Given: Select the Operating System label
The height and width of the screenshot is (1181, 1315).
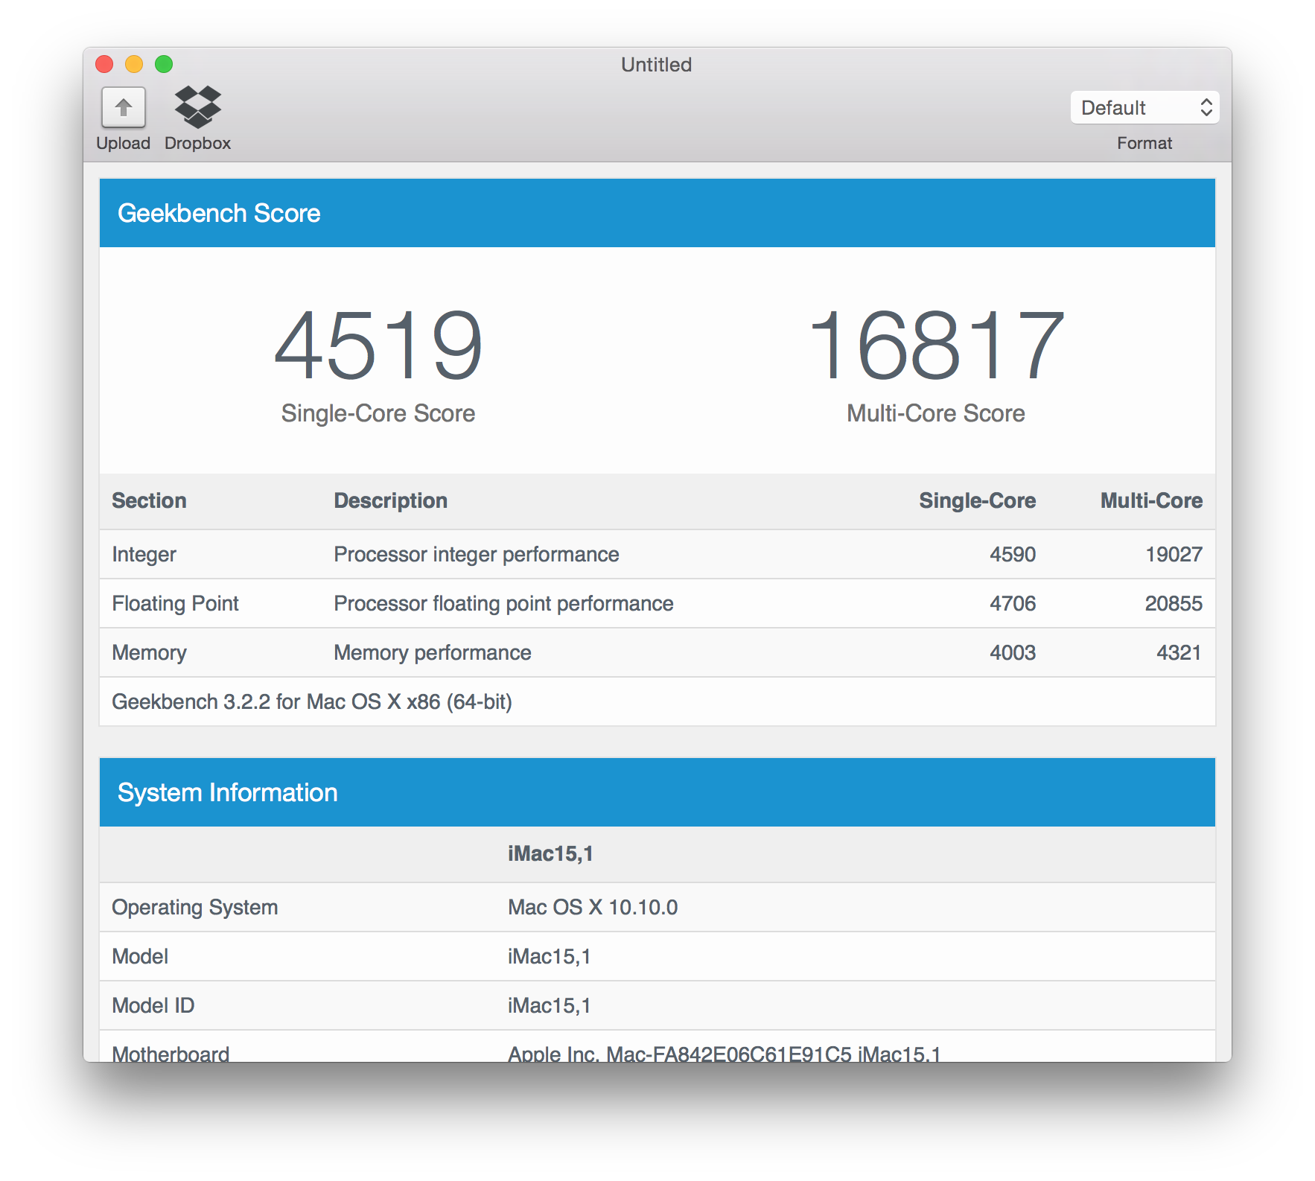Looking at the screenshot, I should pos(195,908).
